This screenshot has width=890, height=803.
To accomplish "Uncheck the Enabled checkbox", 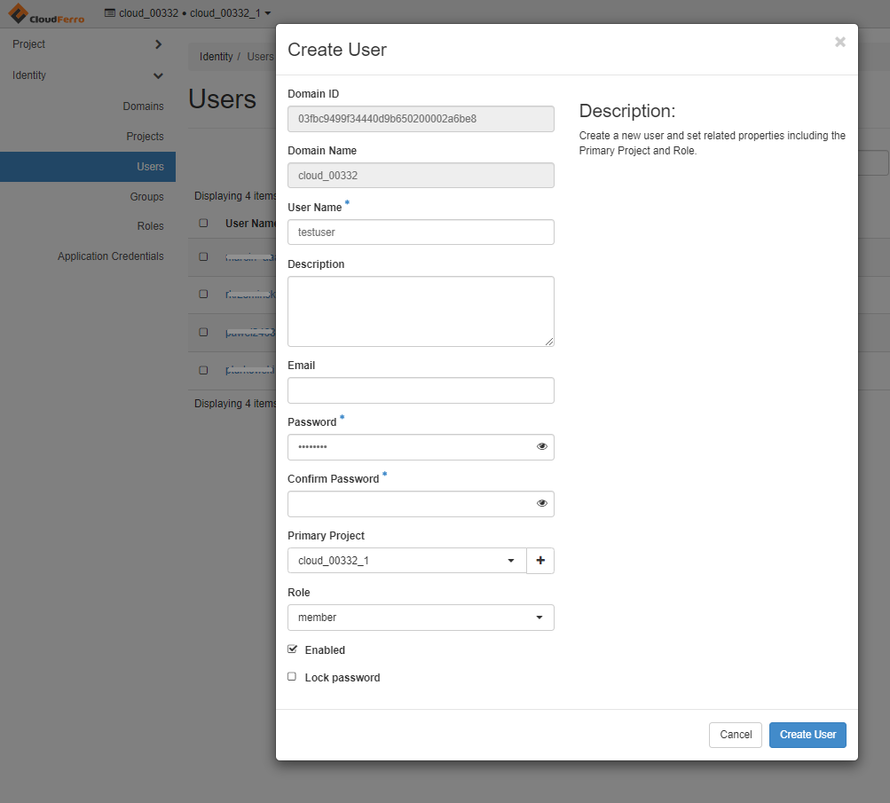I will click(293, 649).
